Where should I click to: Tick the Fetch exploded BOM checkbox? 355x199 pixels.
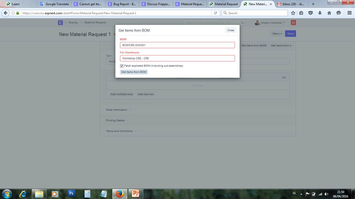122,66
